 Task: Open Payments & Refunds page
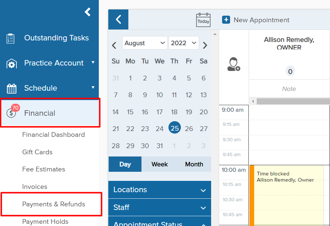point(54,204)
